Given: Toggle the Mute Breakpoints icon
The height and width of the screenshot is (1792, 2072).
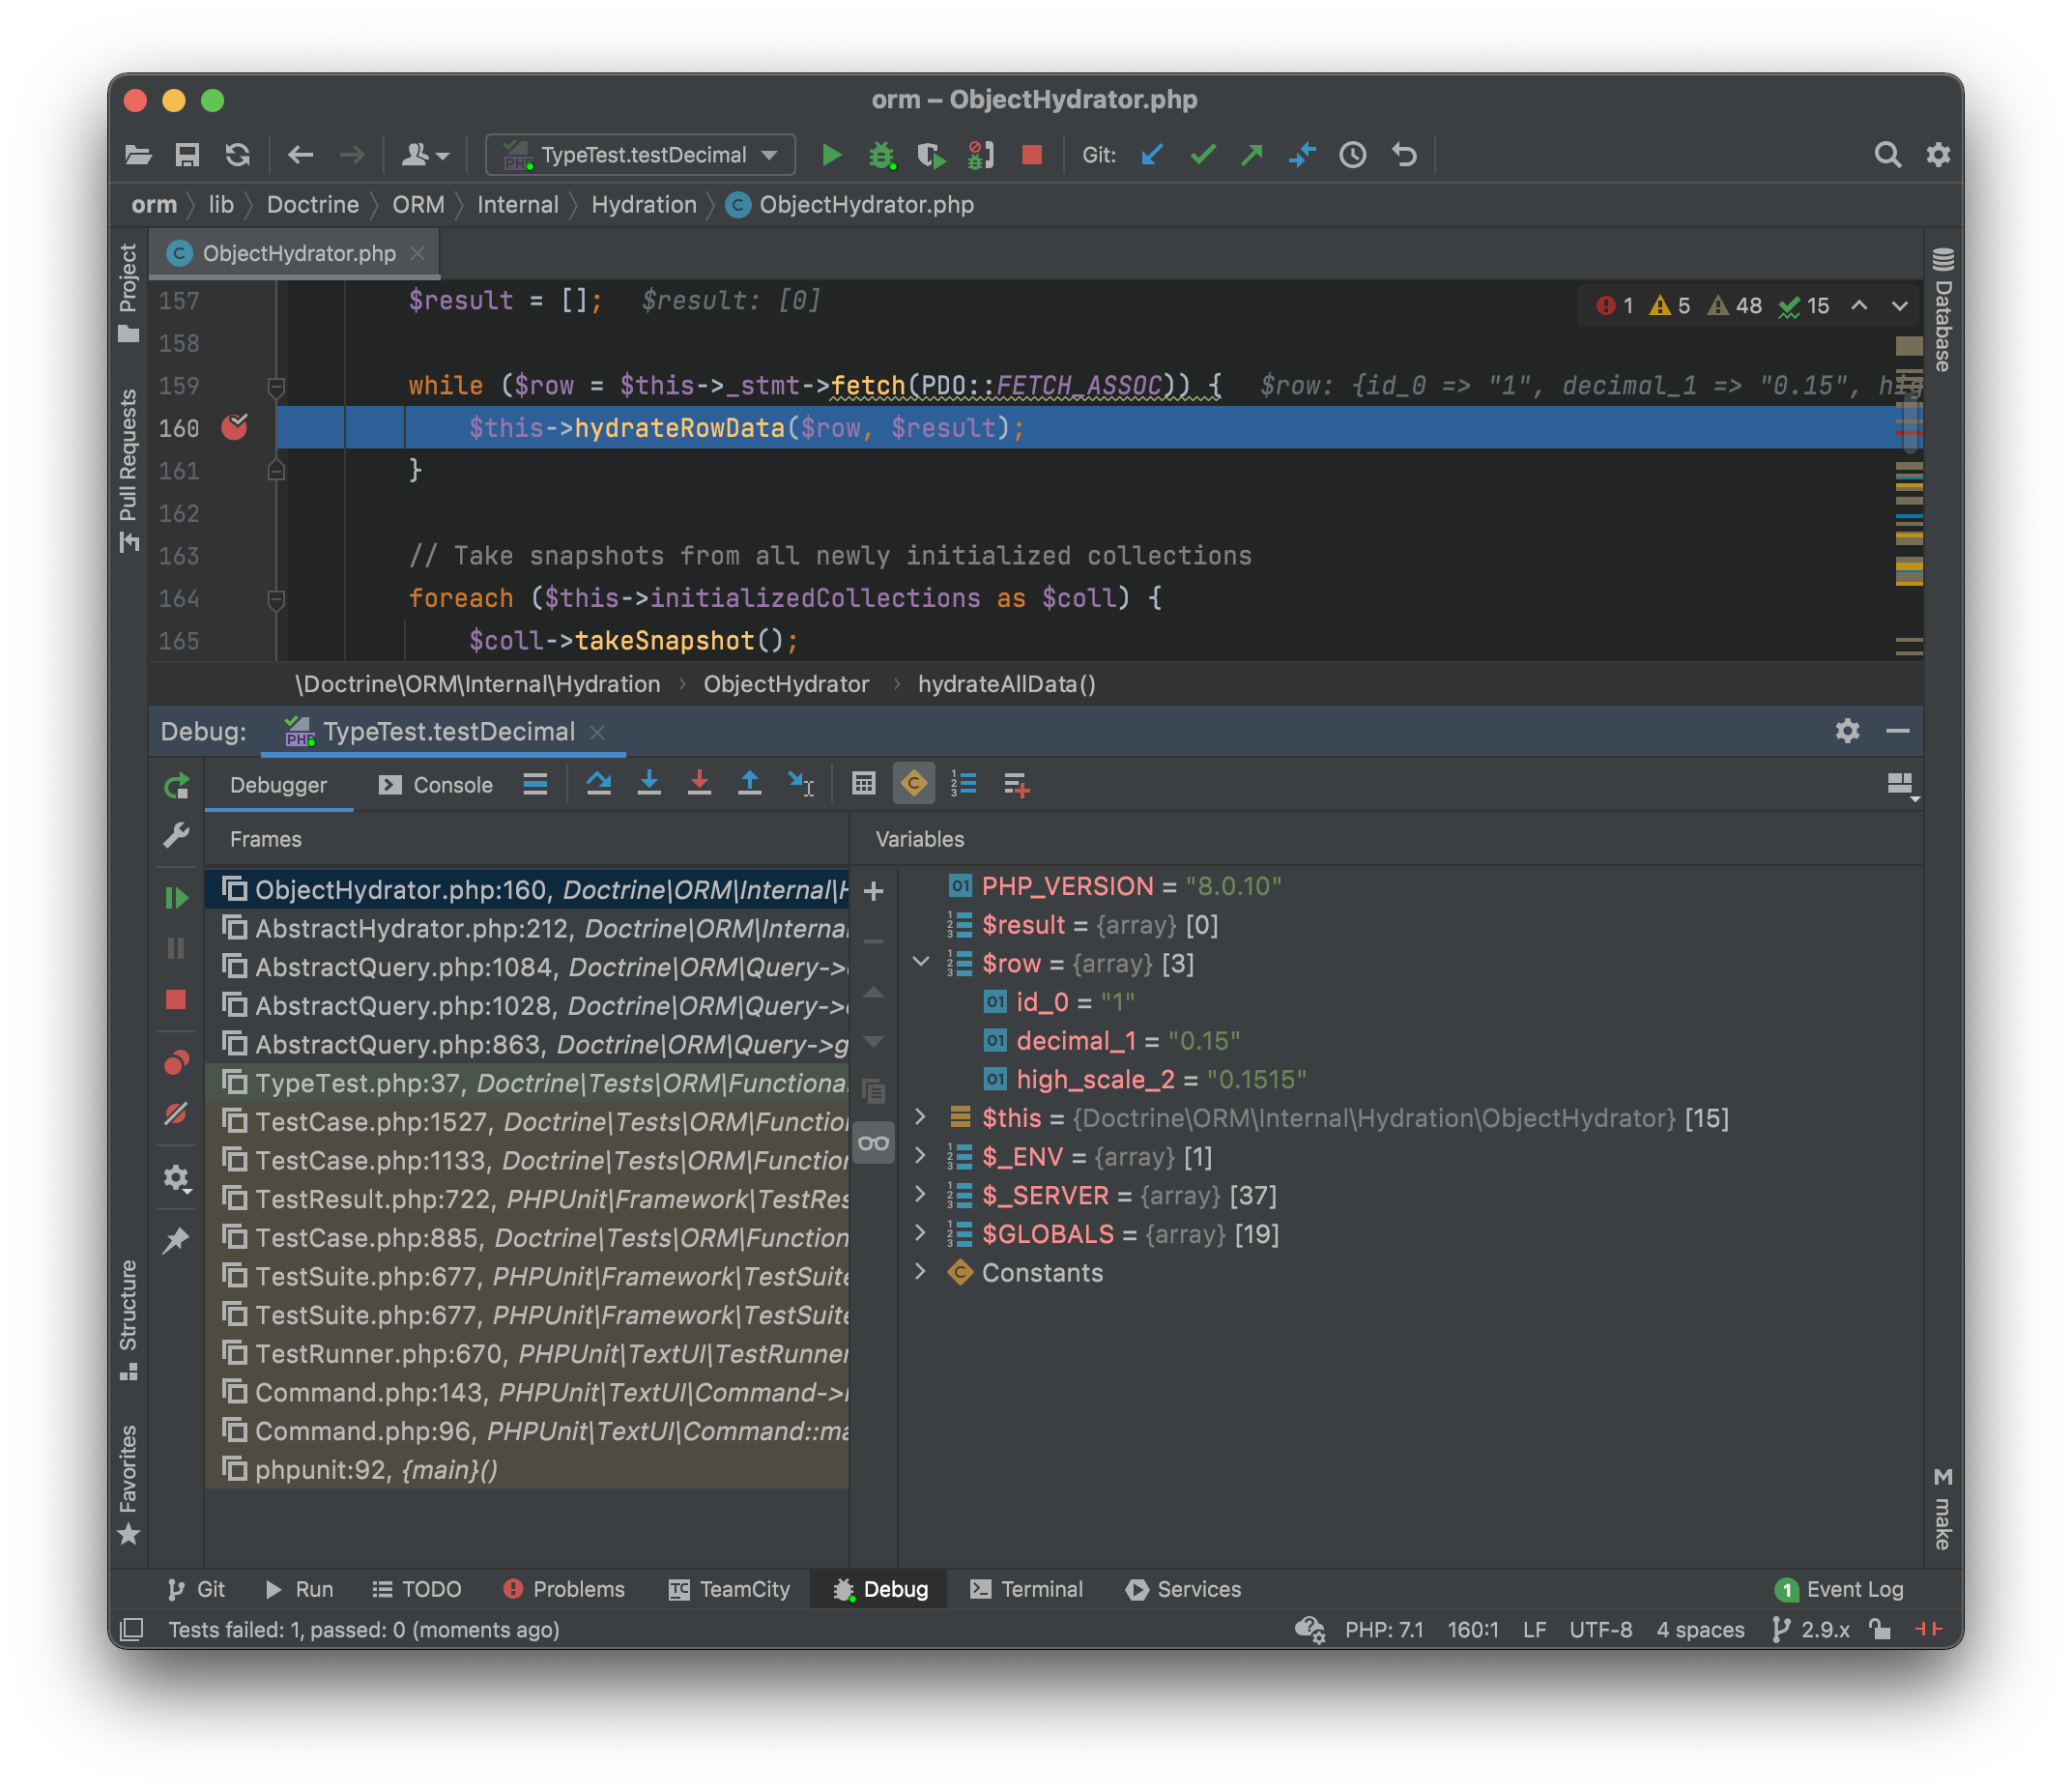Looking at the screenshot, I should point(176,1113).
